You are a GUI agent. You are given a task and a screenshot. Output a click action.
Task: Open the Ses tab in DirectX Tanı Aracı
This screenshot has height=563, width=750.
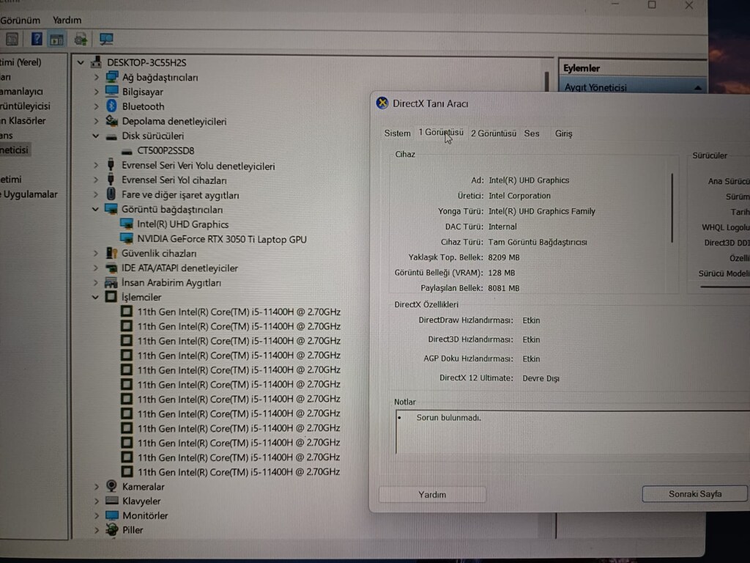(x=532, y=133)
